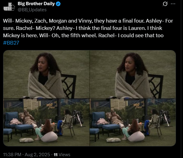Open the top-right close-up photo of the woman in the blanket

click(133, 74)
